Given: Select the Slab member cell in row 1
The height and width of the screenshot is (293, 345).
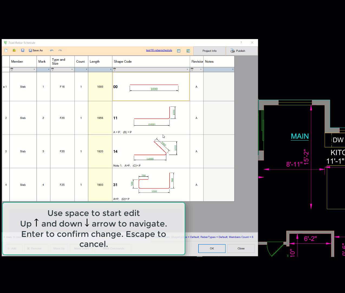Looking at the screenshot, I should [x=23, y=87].
